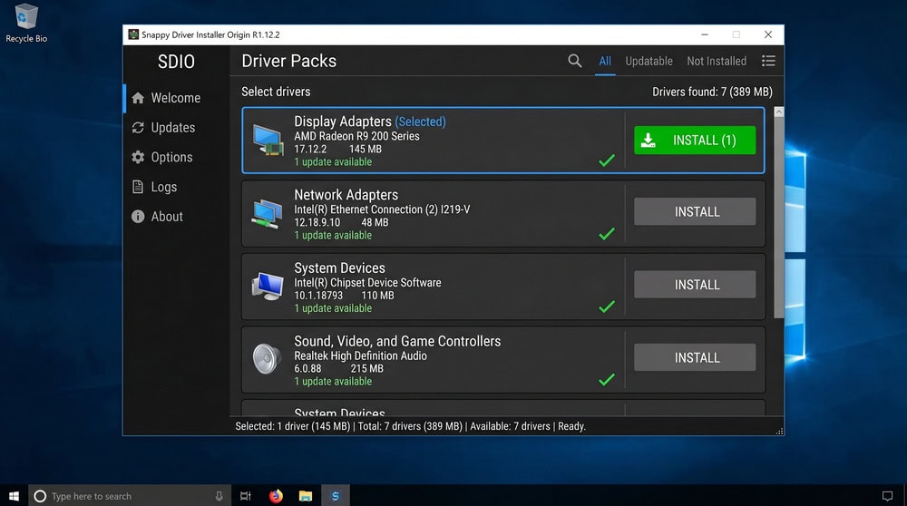Click the Display Adapters monitor icon
This screenshot has height=506, width=907.
click(x=268, y=141)
